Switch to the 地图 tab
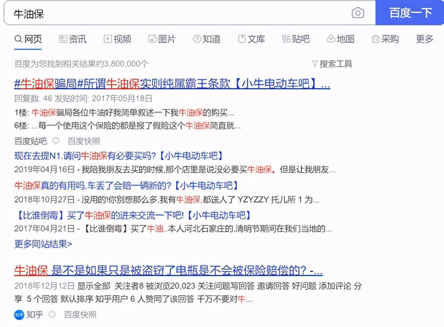The image size is (444, 327). pos(341,39)
